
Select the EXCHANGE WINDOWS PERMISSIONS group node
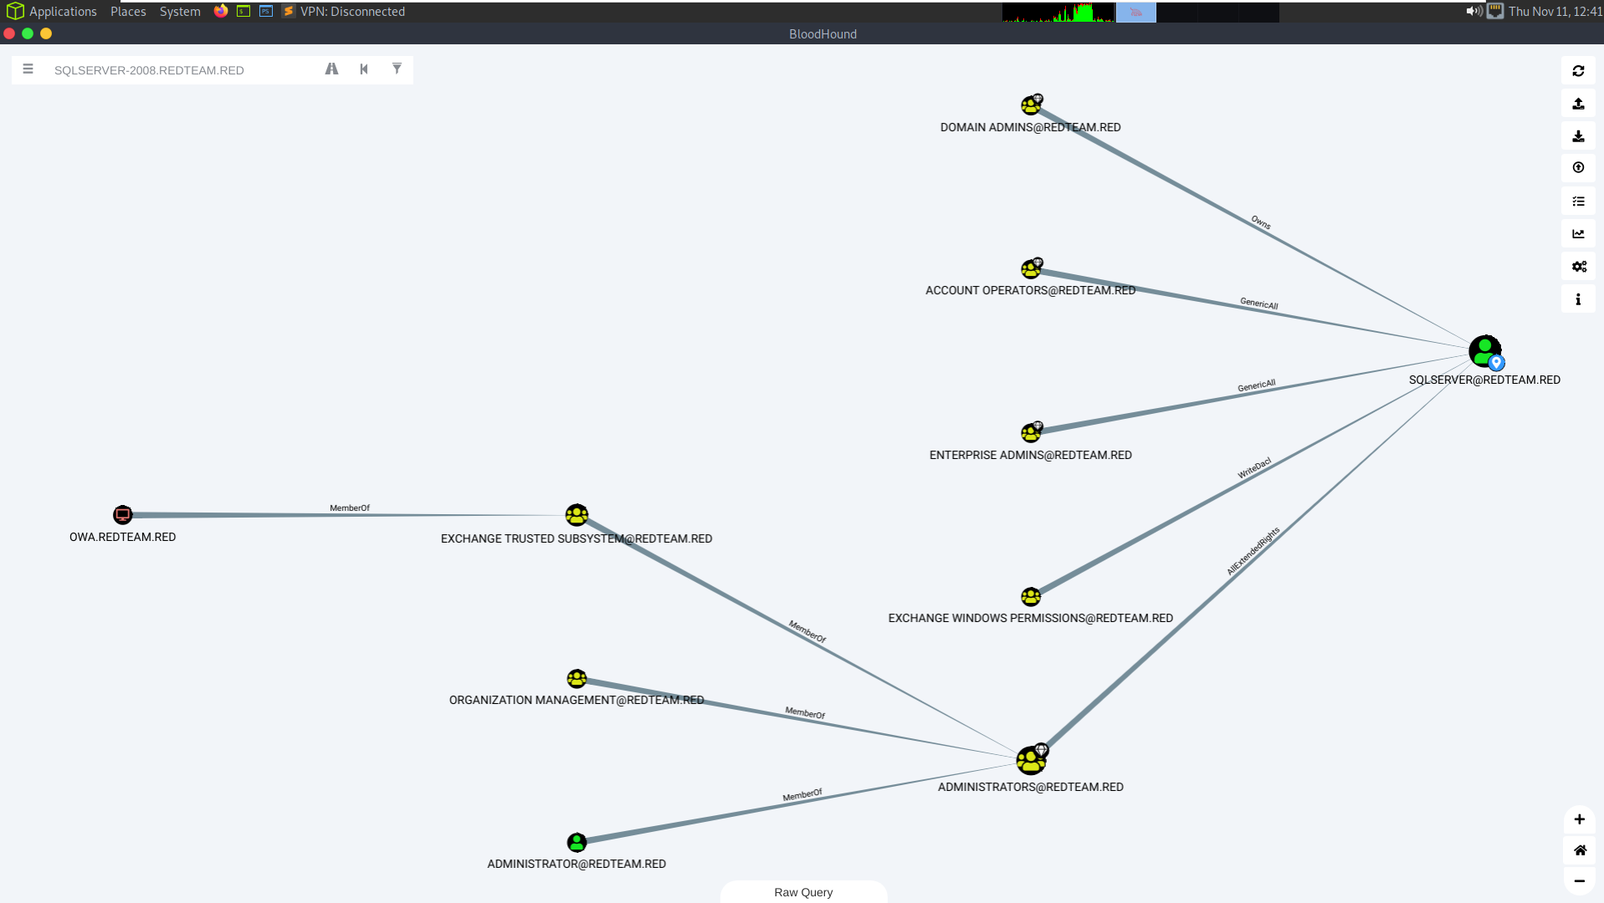pyautogui.click(x=1031, y=597)
